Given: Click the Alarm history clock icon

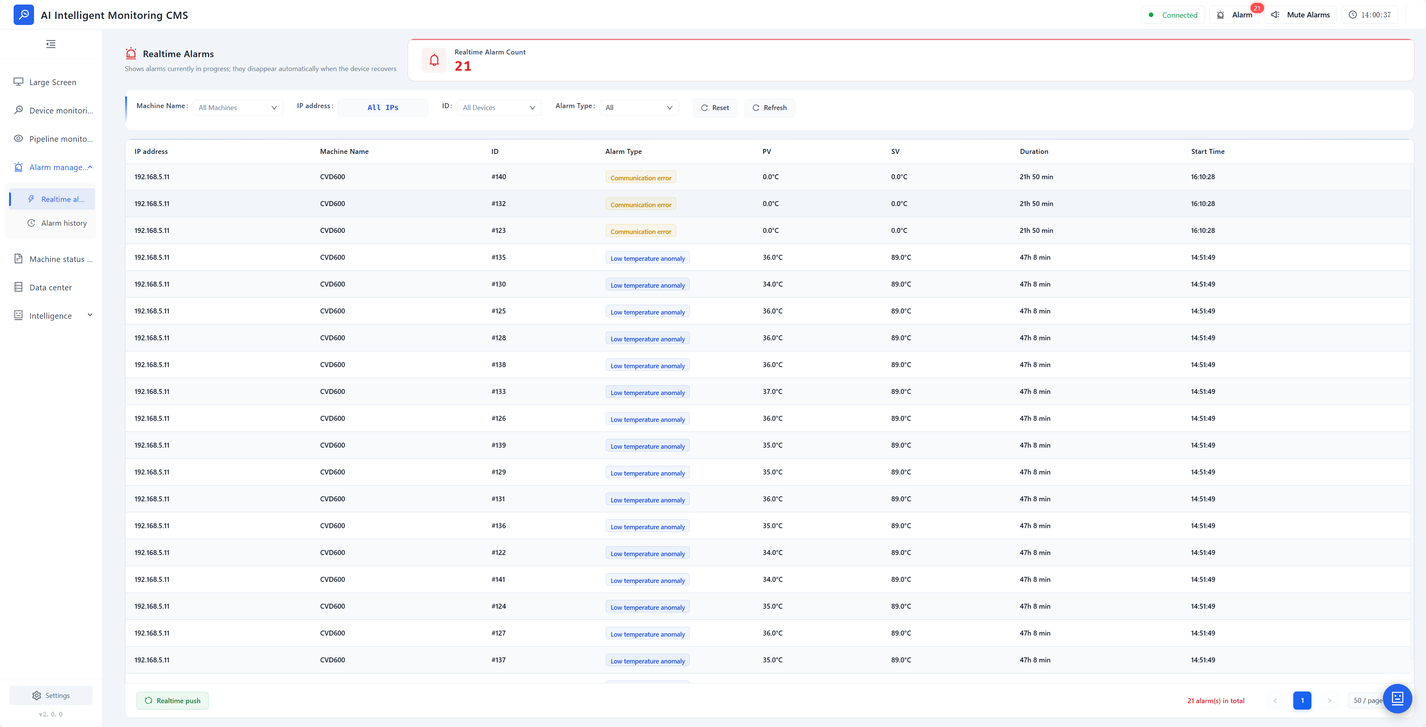Looking at the screenshot, I should pyautogui.click(x=31, y=223).
